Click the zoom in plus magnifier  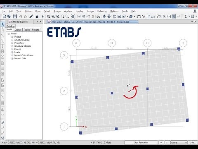[x=62, y=17]
